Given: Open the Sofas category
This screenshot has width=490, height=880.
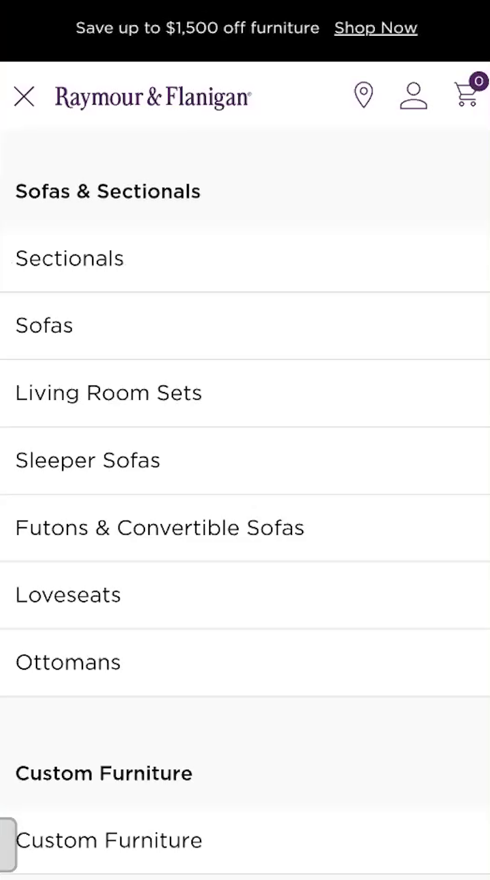Looking at the screenshot, I should (x=44, y=325).
